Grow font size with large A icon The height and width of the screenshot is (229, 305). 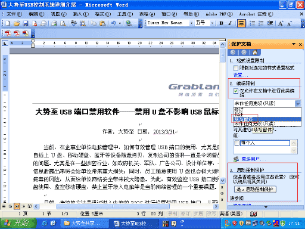281,23
